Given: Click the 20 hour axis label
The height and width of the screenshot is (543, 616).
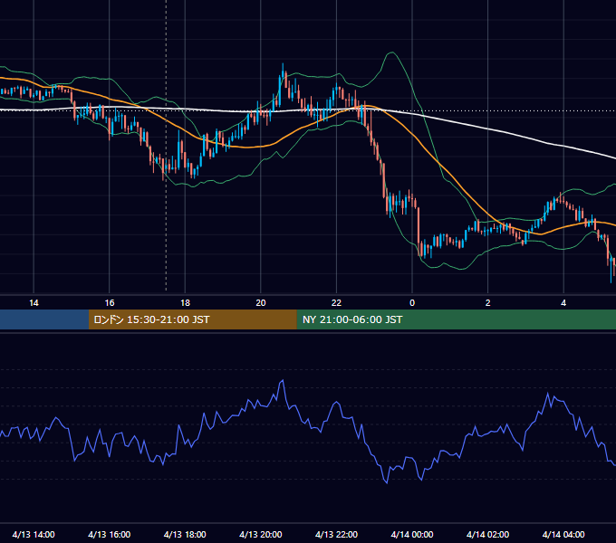Looking at the screenshot, I should [x=261, y=303].
